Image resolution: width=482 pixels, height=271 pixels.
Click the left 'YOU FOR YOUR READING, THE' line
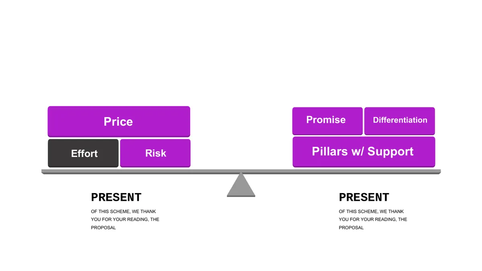[x=125, y=220]
